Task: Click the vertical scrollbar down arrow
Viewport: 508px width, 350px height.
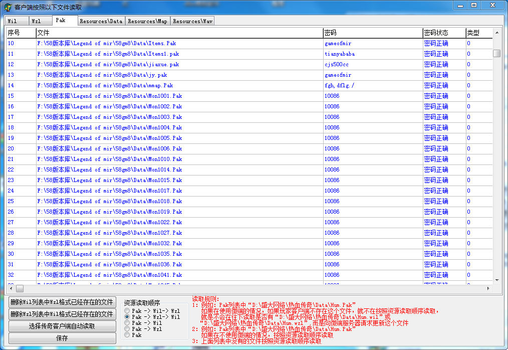Action: pyautogui.click(x=496, y=280)
